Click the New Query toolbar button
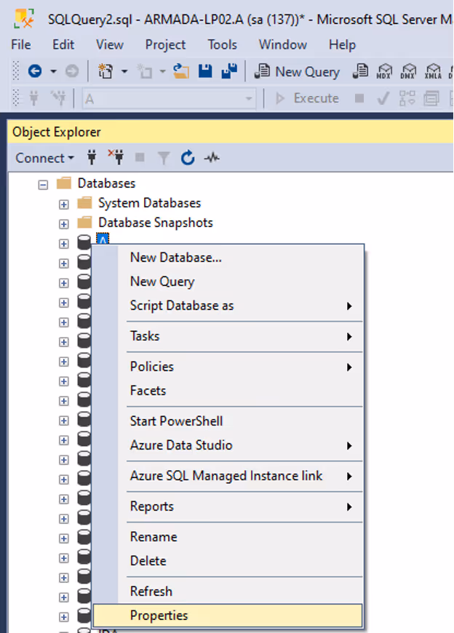This screenshot has width=454, height=633. pos(297,71)
